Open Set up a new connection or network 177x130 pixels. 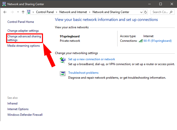92,59
